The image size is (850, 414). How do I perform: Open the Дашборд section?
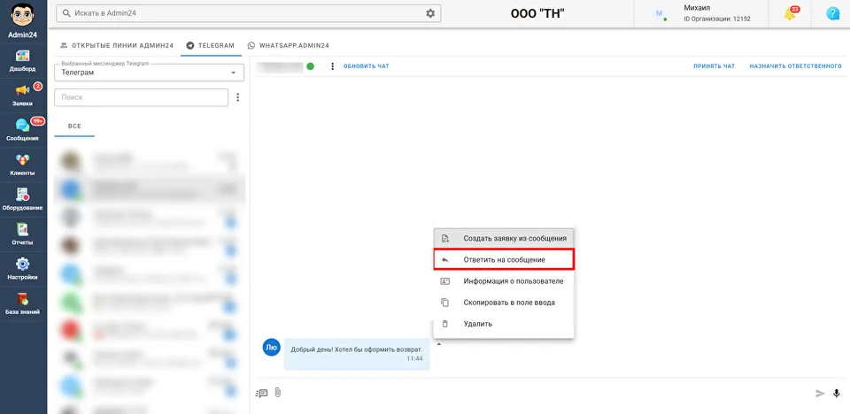tap(23, 61)
